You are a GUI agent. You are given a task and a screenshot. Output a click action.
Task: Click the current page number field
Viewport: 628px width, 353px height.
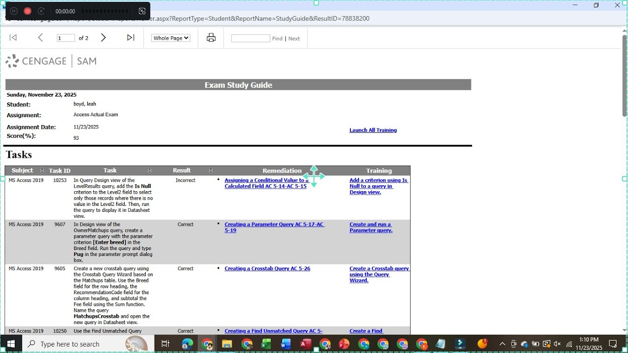(66, 38)
